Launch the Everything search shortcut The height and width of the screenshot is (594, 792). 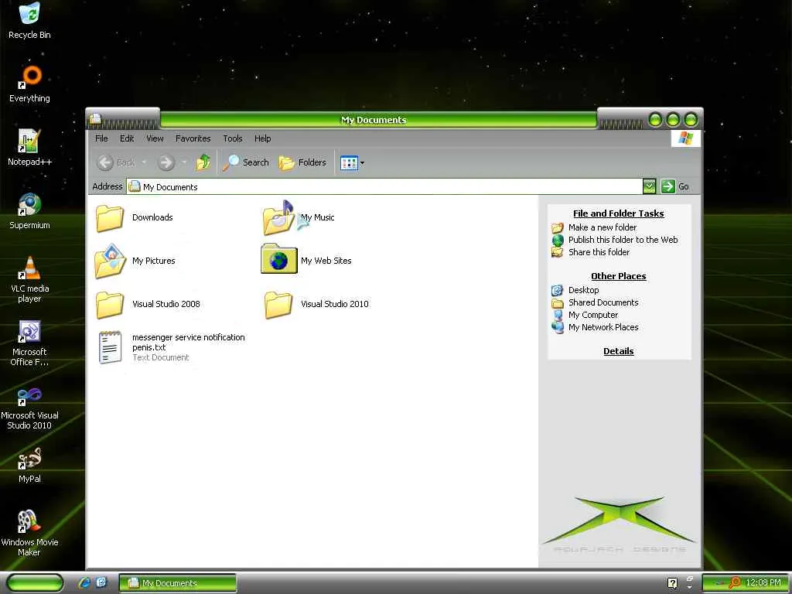click(x=29, y=84)
